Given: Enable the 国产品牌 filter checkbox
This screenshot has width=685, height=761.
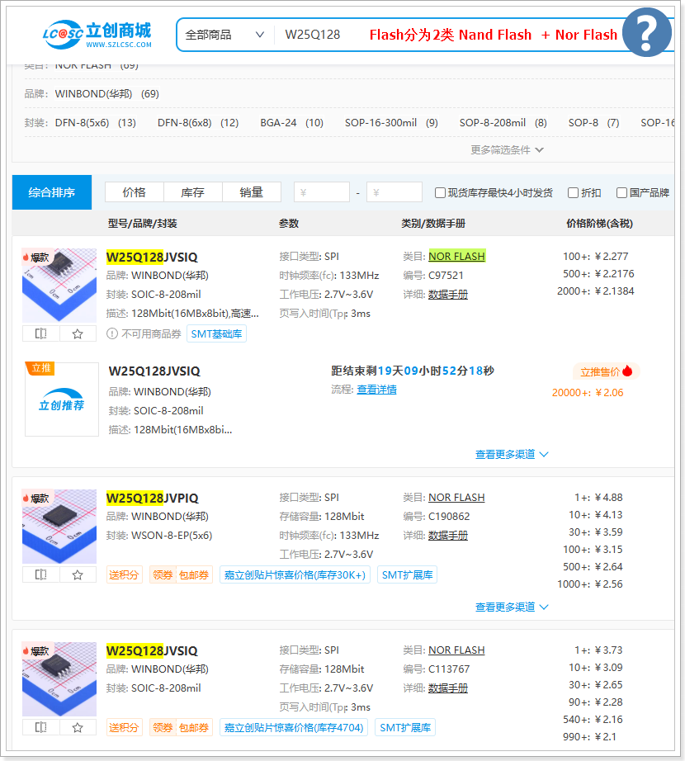Looking at the screenshot, I should click(621, 192).
